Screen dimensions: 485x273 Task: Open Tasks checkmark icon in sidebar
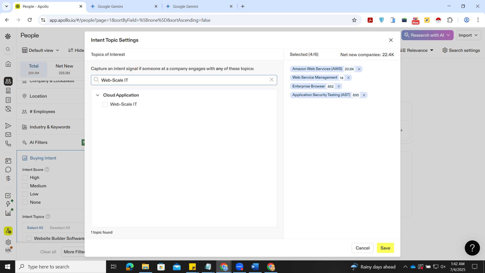pyautogui.click(x=8, y=196)
